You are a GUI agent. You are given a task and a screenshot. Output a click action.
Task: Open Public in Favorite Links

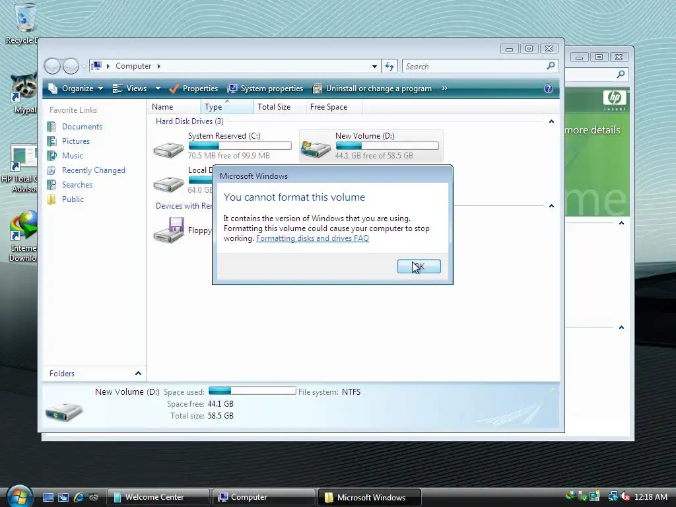coord(73,199)
